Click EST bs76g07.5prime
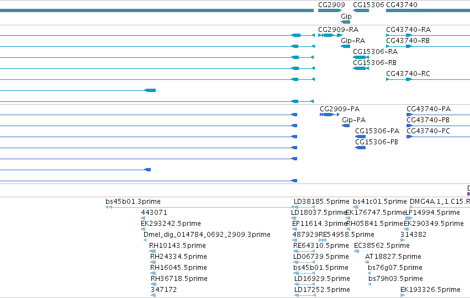Image resolution: width=470 pixels, height=298 pixels. click(395, 268)
